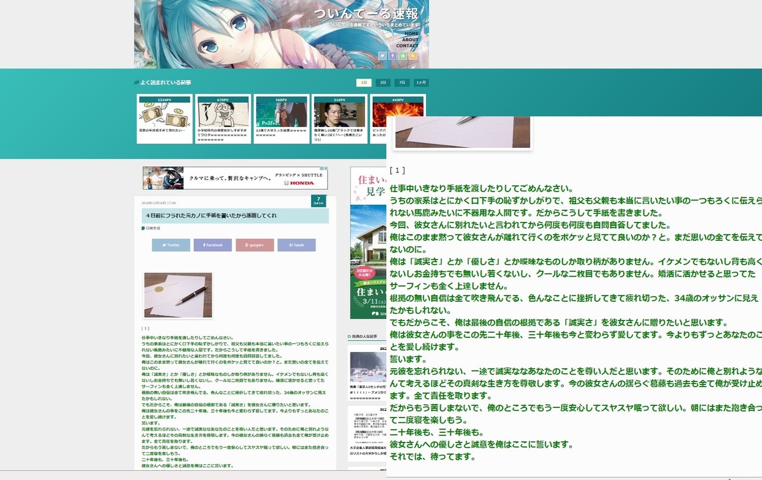This screenshot has height=480, width=762.
Task: Click the header Facebook icon
Action: pos(392,56)
